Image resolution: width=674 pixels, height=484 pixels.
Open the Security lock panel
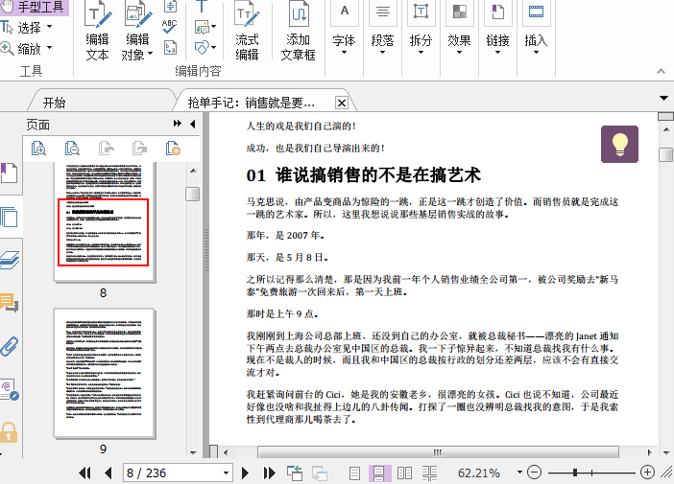[10, 431]
